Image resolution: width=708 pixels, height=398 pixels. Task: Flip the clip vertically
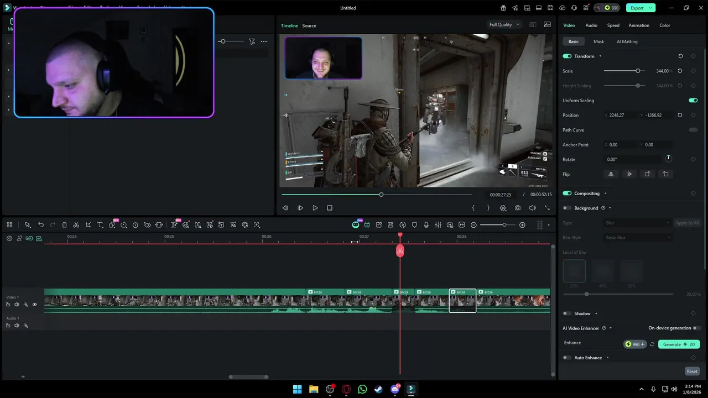(x=629, y=174)
